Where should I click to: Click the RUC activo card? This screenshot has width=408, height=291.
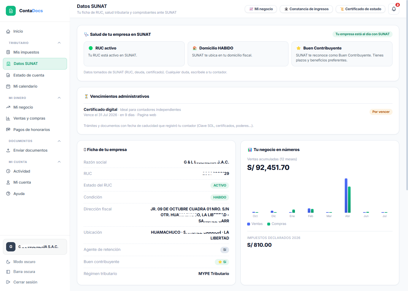134,54
